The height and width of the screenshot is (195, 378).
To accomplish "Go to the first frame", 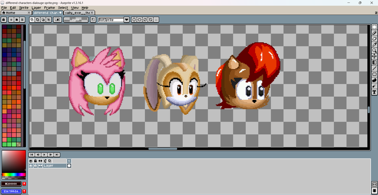I will coord(31,155).
